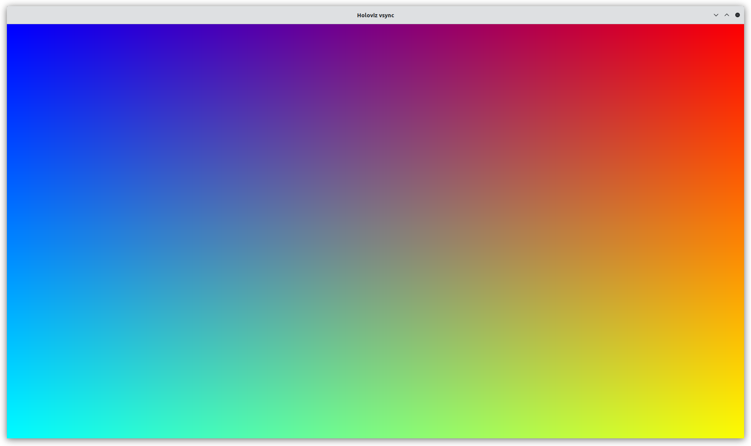Click the light green midpoint along the gradient's bottom edge
This screenshot has height=446, width=751.
pyautogui.click(x=375, y=433)
